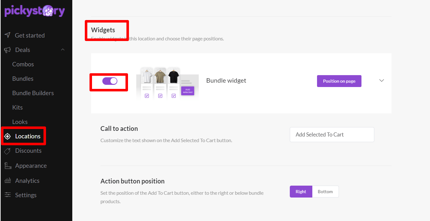This screenshot has width=430, height=221.
Task: Collapse the Bundle widget settings chevron
Action: [381, 80]
